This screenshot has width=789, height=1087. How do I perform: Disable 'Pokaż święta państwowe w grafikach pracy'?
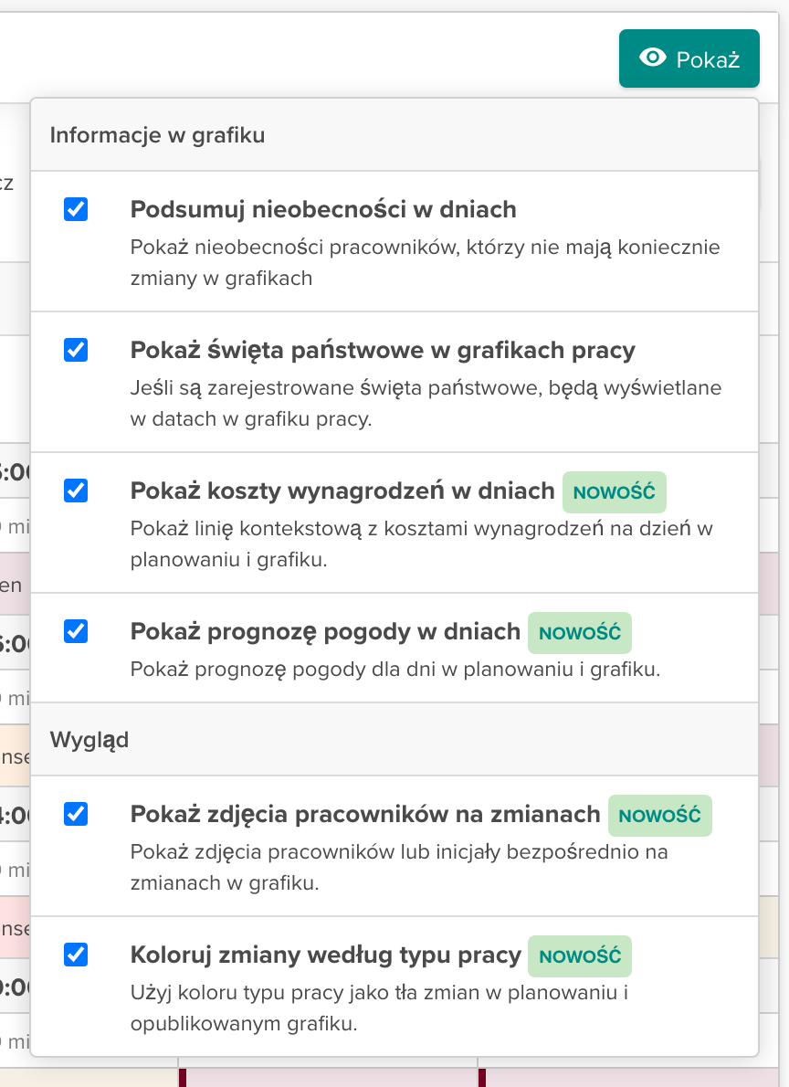75,350
